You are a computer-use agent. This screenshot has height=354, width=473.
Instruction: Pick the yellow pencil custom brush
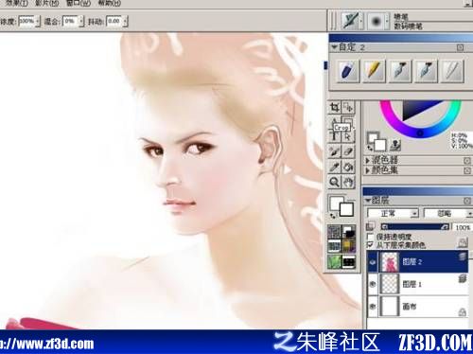pyautogui.click(x=374, y=71)
